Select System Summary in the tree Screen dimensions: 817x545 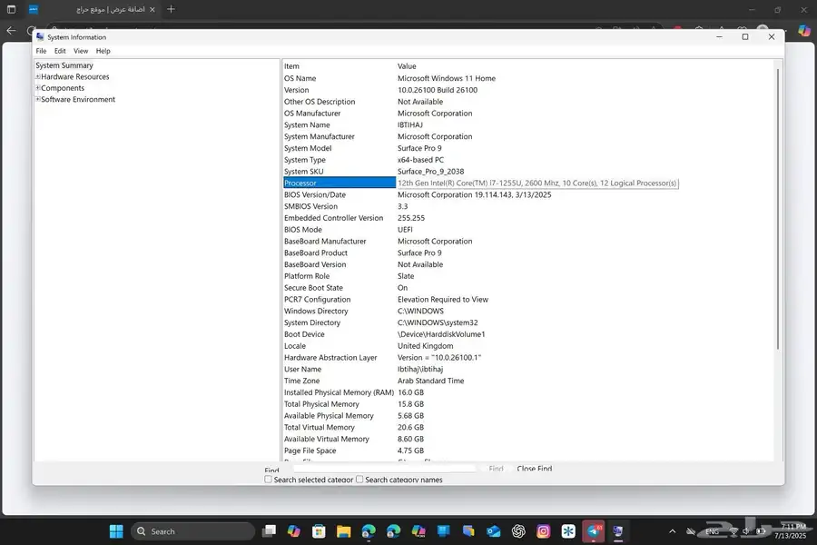click(64, 65)
